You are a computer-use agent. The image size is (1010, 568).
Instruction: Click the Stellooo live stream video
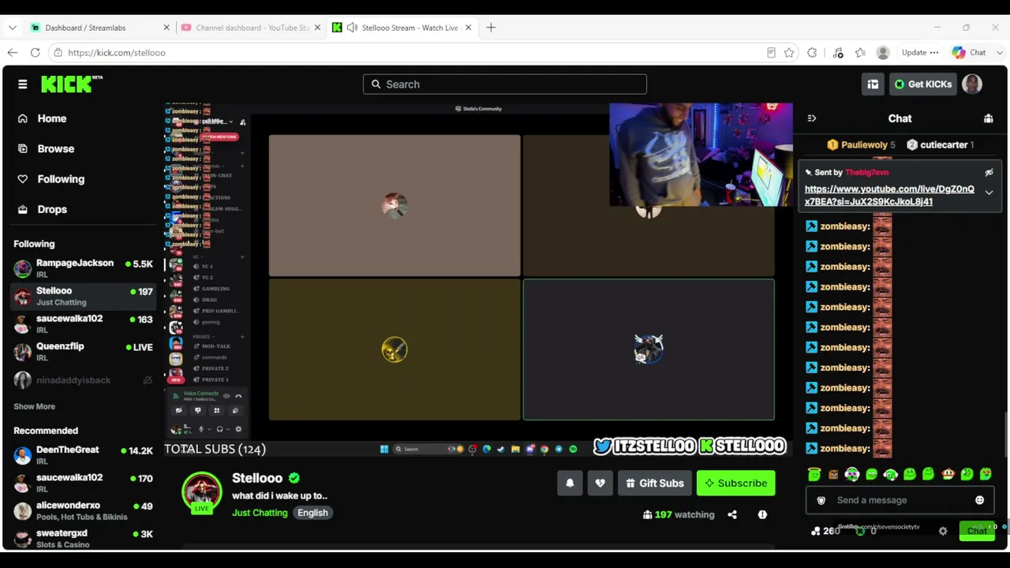pos(478,280)
